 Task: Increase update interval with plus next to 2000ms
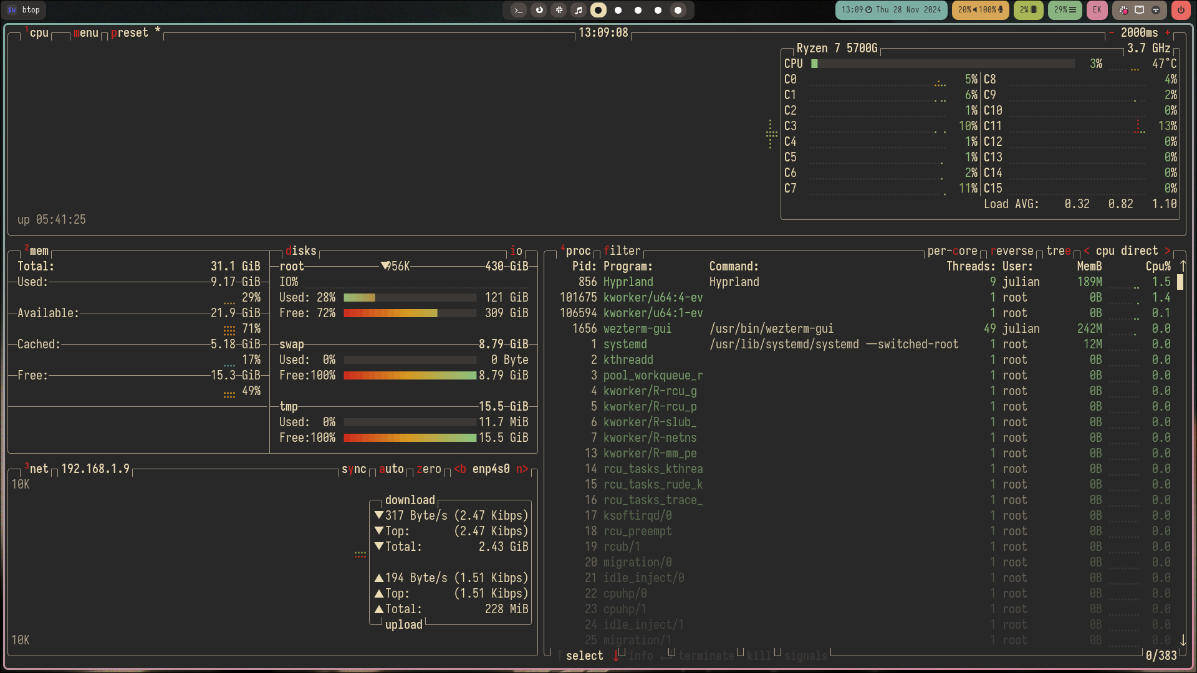click(1168, 32)
